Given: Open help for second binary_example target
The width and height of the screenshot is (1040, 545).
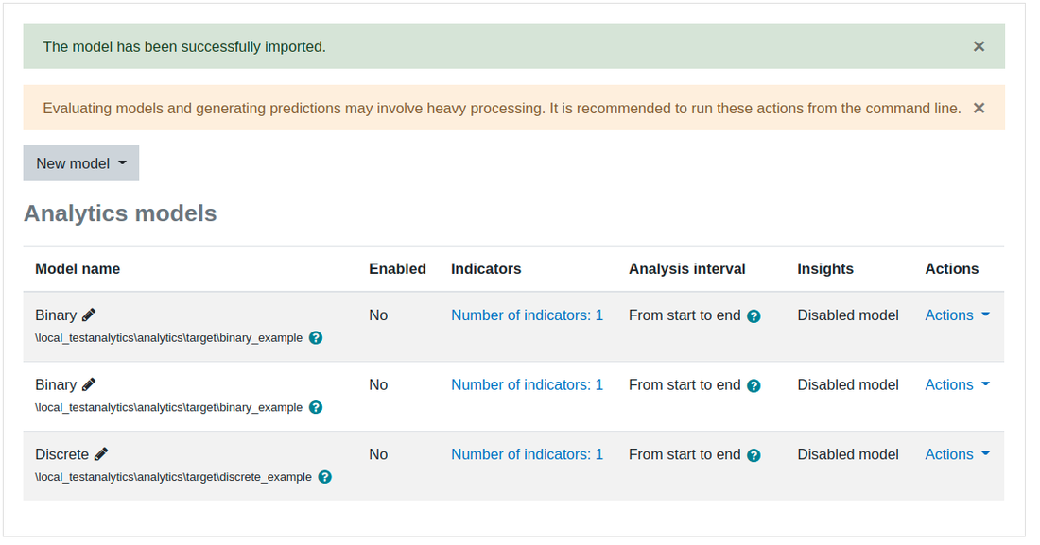Looking at the screenshot, I should click(x=316, y=407).
